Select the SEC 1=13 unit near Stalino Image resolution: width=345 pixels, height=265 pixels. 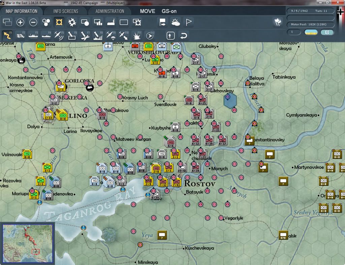click(49, 114)
